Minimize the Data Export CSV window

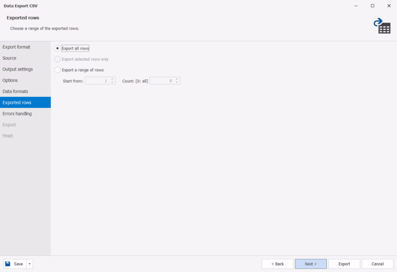356,6
